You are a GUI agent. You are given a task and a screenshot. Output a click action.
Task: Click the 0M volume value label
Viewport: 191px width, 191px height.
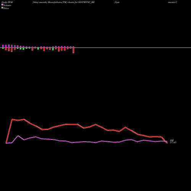pyautogui.click(x=172, y=140)
